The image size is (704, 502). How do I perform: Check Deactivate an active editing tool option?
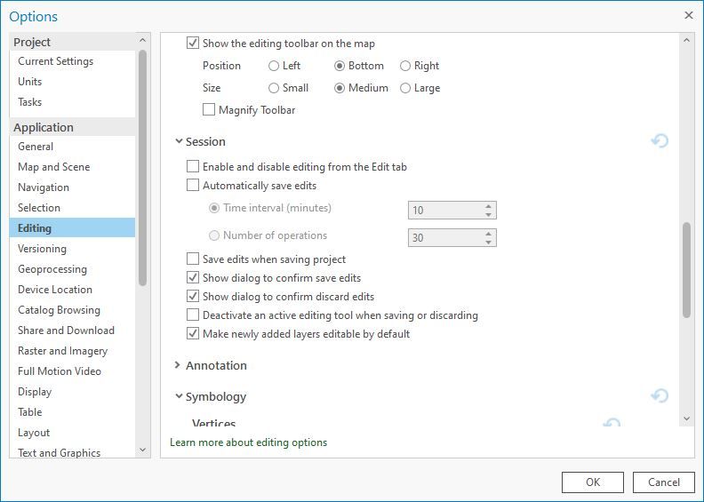tap(193, 315)
